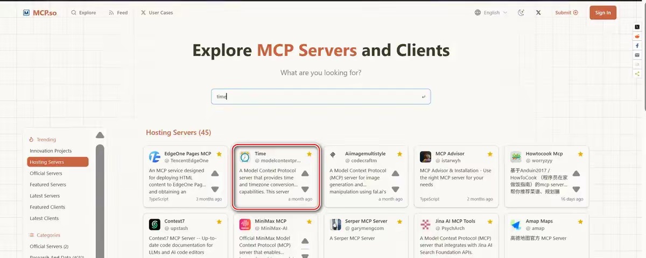Viewport: 646px width, 258px height.
Task: Open the Time server title
Action: (261, 154)
